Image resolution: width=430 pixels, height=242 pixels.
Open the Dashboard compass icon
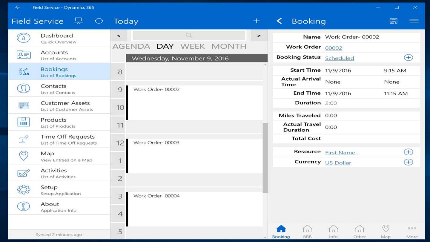point(24,38)
